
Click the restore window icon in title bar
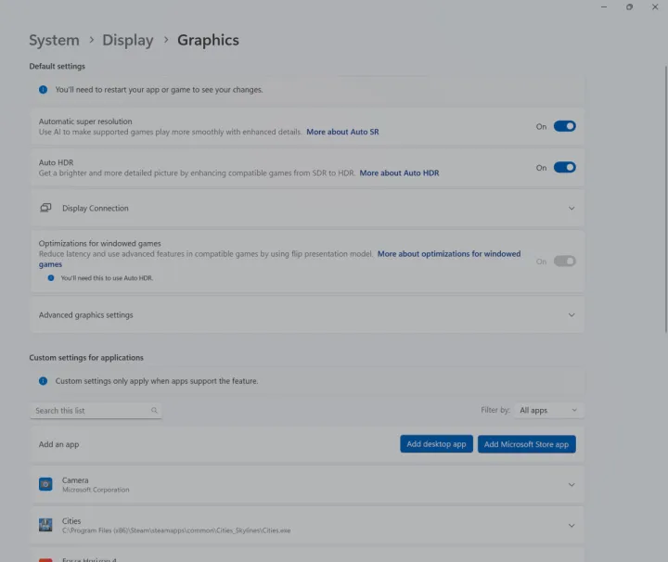click(629, 7)
